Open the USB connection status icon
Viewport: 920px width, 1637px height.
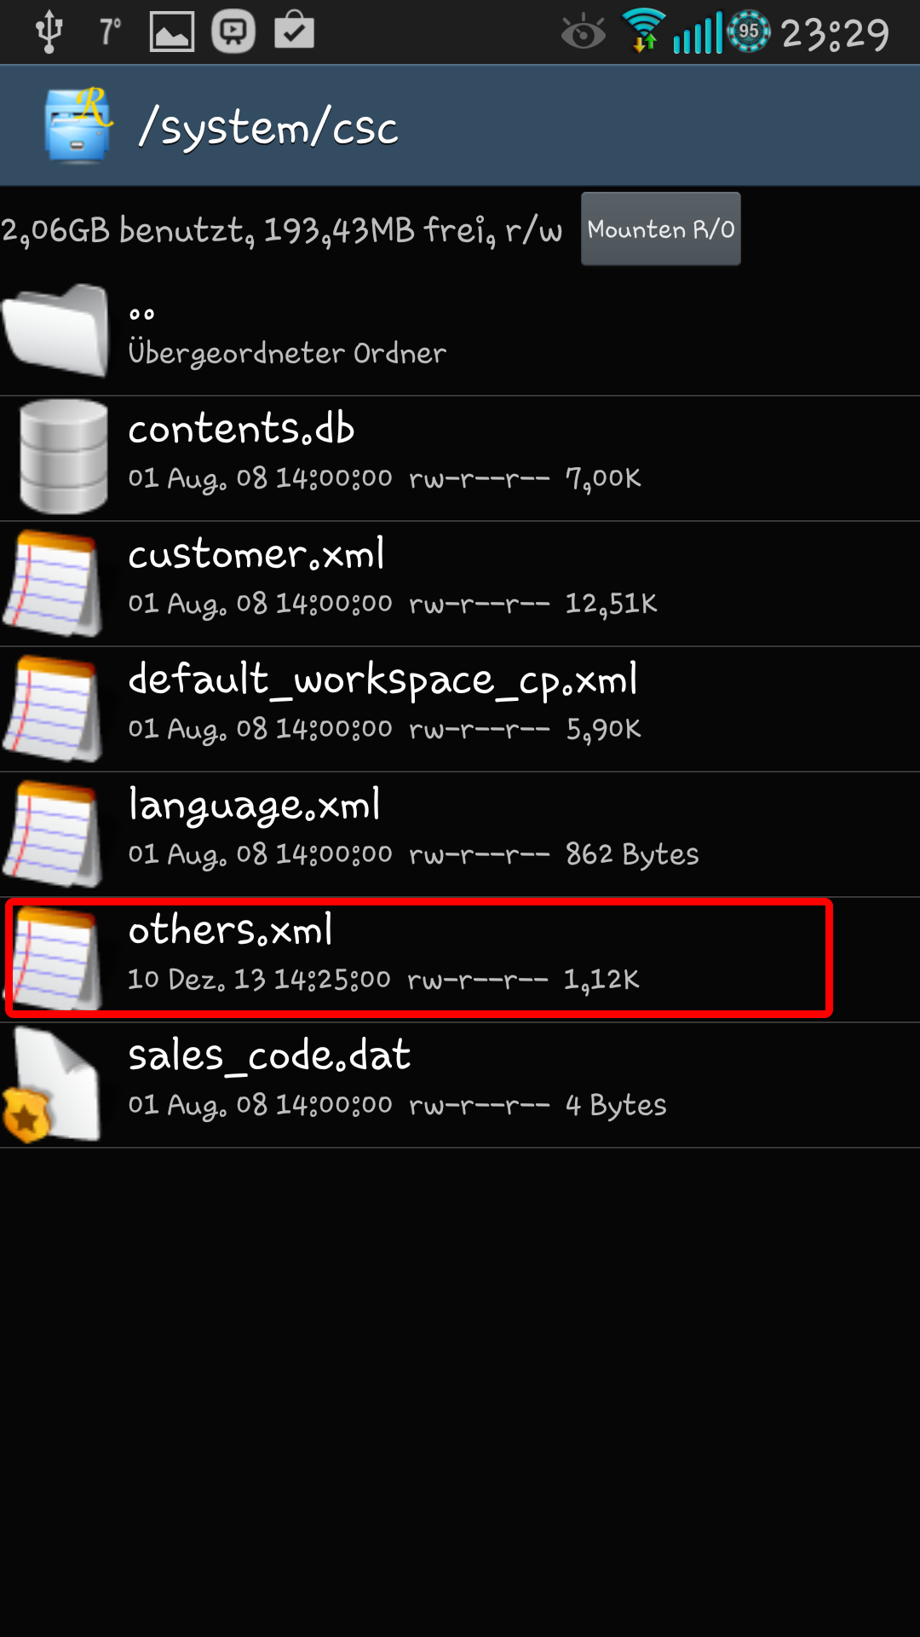(49, 32)
